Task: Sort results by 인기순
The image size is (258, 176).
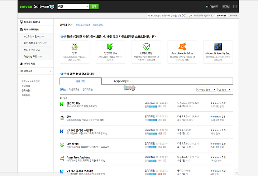Action: tap(63, 89)
